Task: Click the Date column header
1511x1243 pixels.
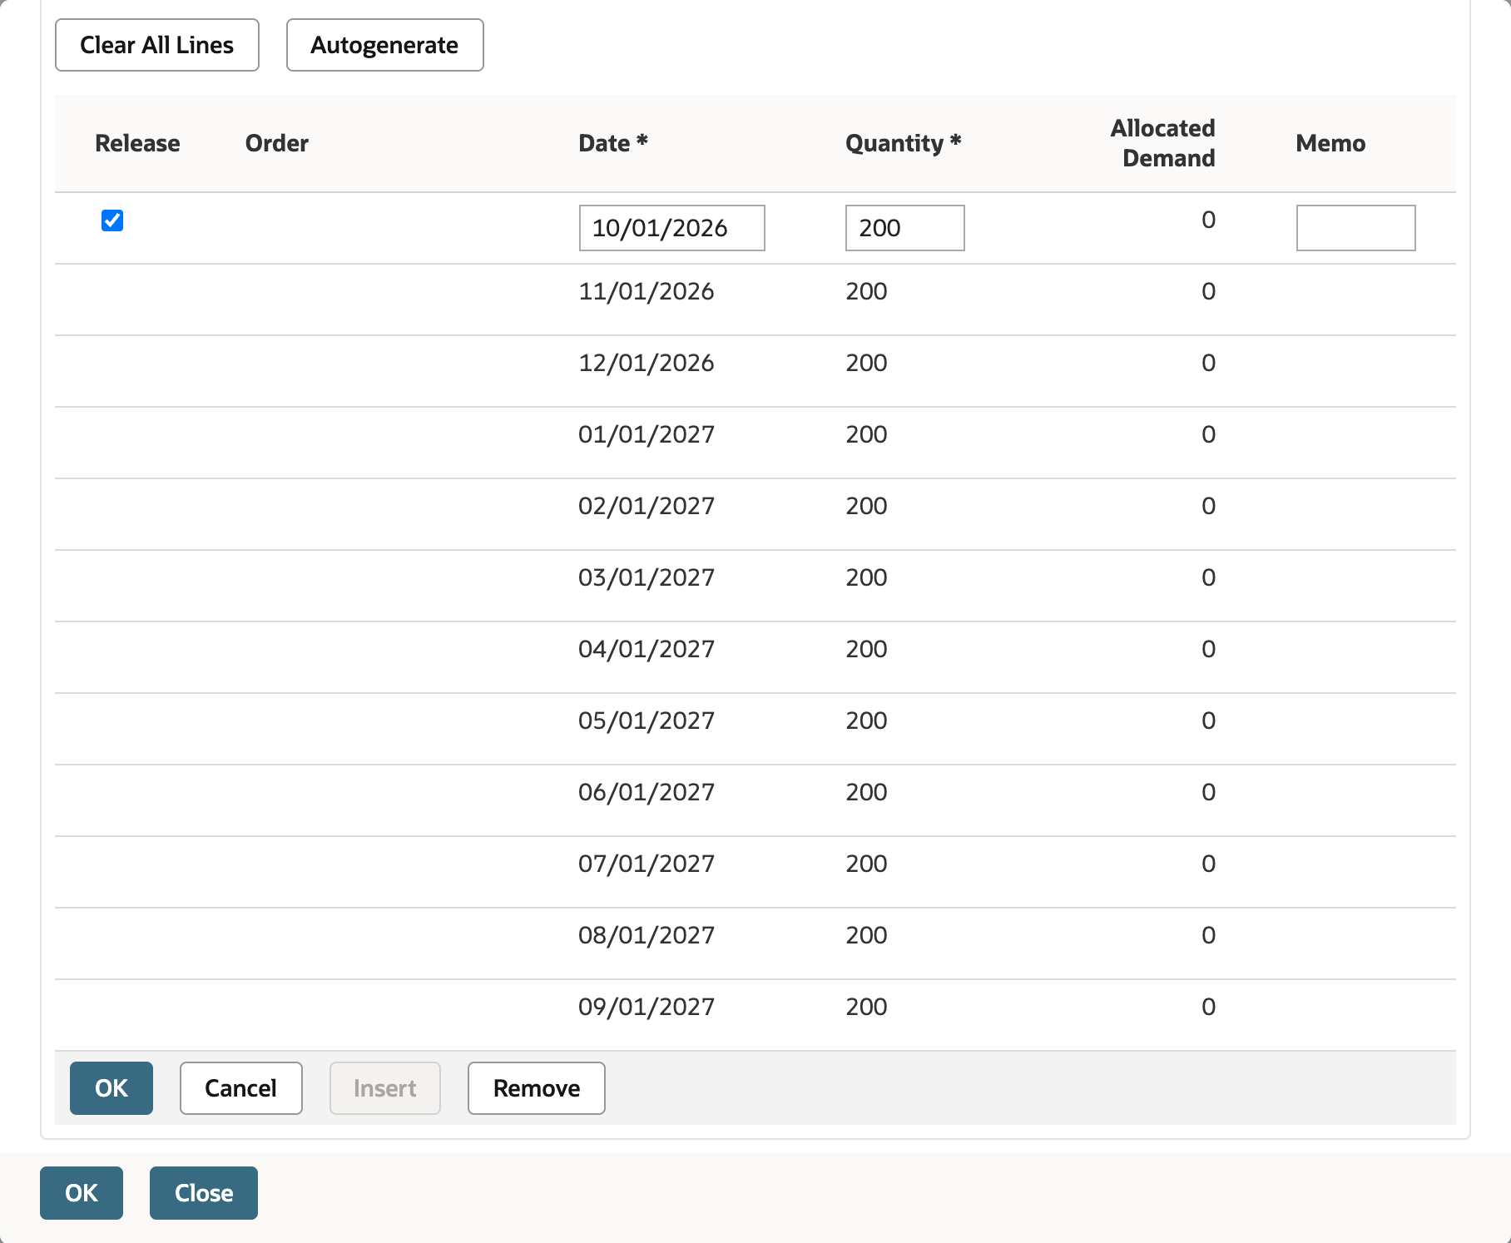Action: [x=613, y=143]
